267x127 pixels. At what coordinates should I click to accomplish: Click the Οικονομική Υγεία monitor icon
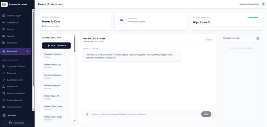[3, 107]
